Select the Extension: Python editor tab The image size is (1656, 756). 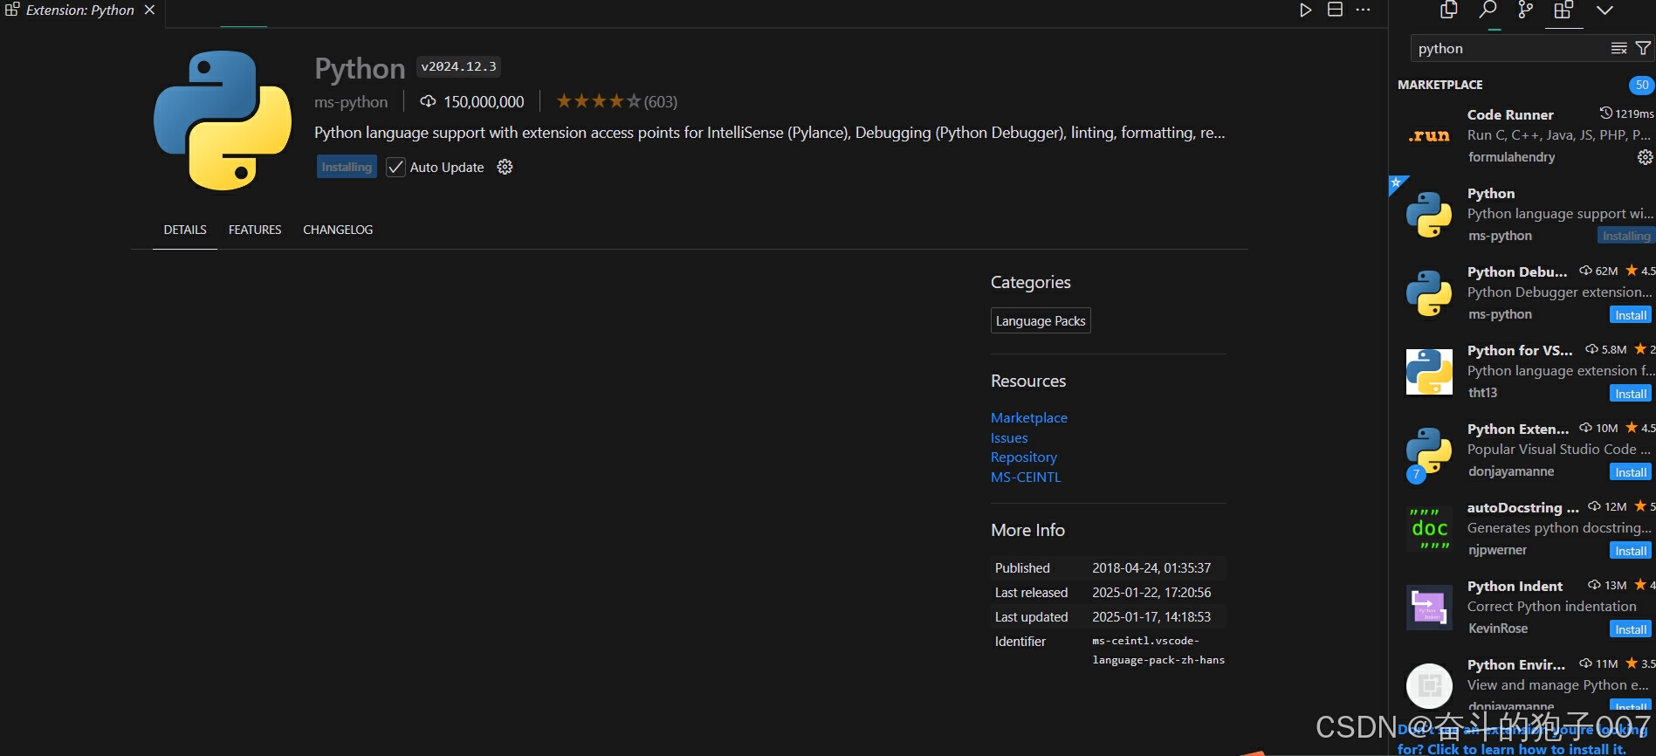pos(80,10)
